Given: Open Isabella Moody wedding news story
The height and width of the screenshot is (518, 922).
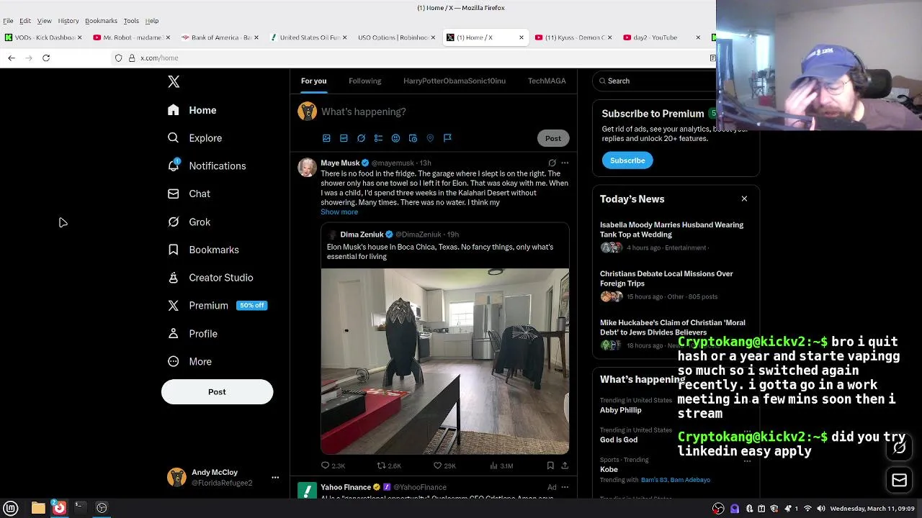Looking at the screenshot, I should 675,237.
